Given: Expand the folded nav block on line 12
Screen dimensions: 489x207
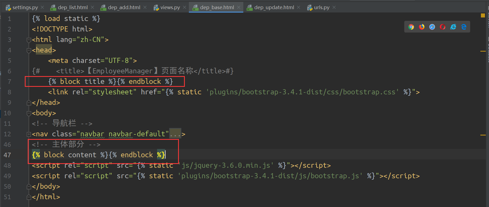Looking at the screenshot, I should tap(29, 134).
